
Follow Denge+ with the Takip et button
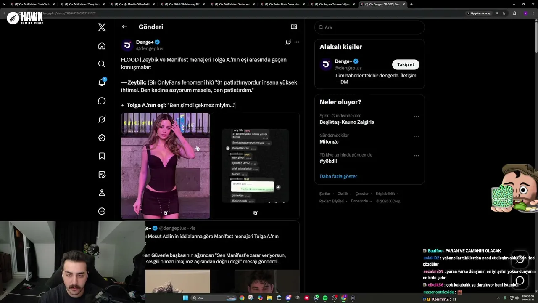406,64
